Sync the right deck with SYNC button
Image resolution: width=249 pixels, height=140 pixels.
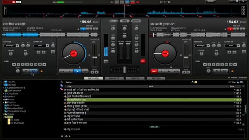point(177,72)
